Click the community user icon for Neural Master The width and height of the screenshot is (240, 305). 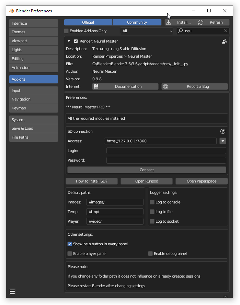pos(225,41)
